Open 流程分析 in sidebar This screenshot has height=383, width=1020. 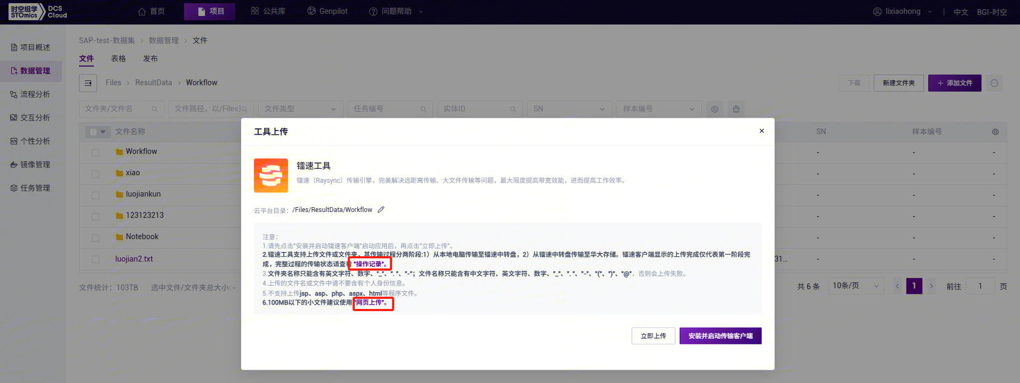click(31, 94)
